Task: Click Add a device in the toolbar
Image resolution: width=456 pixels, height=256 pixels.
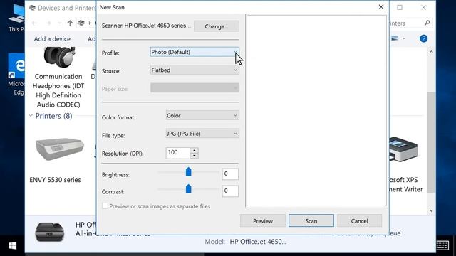Action: coord(52,39)
